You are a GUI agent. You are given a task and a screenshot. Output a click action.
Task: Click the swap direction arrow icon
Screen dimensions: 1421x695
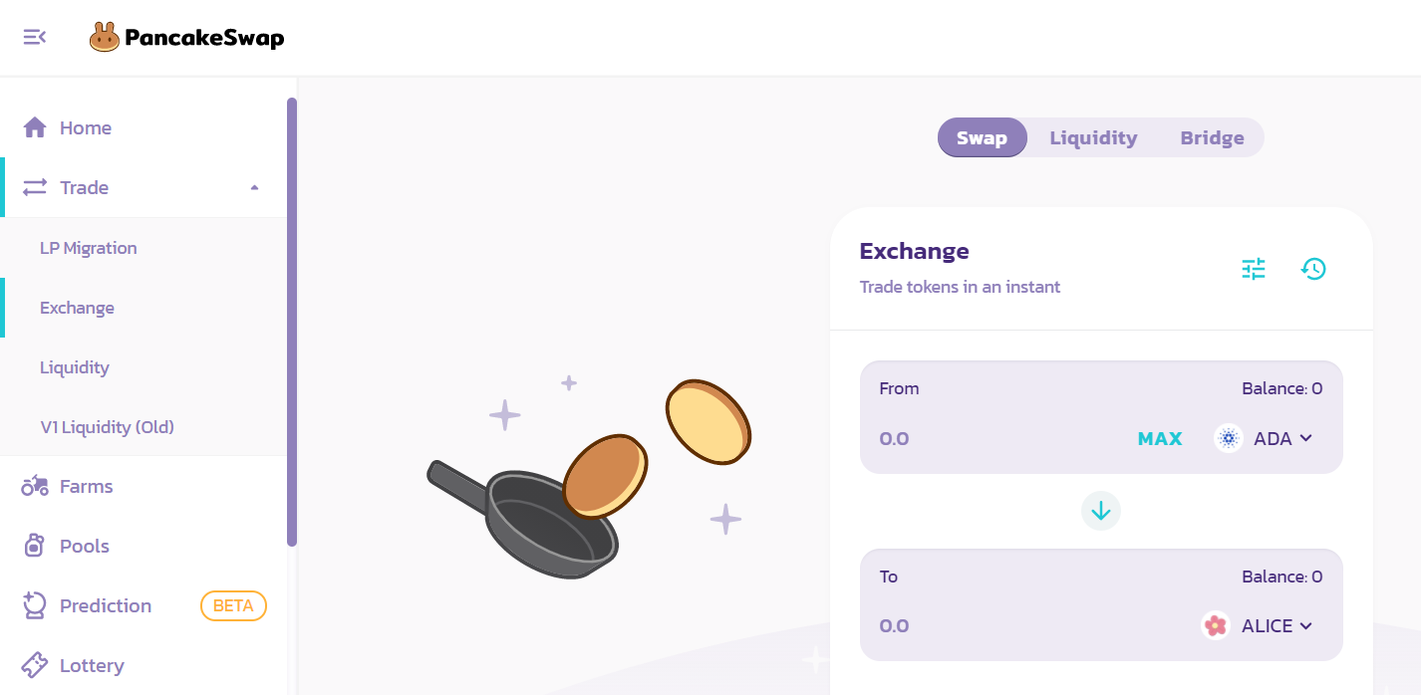click(1101, 511)
